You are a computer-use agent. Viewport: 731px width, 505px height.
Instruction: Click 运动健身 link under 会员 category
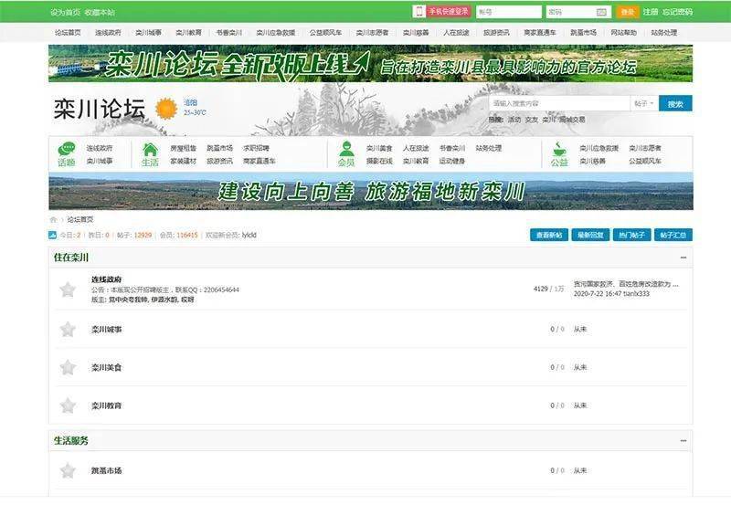(451, 162)
